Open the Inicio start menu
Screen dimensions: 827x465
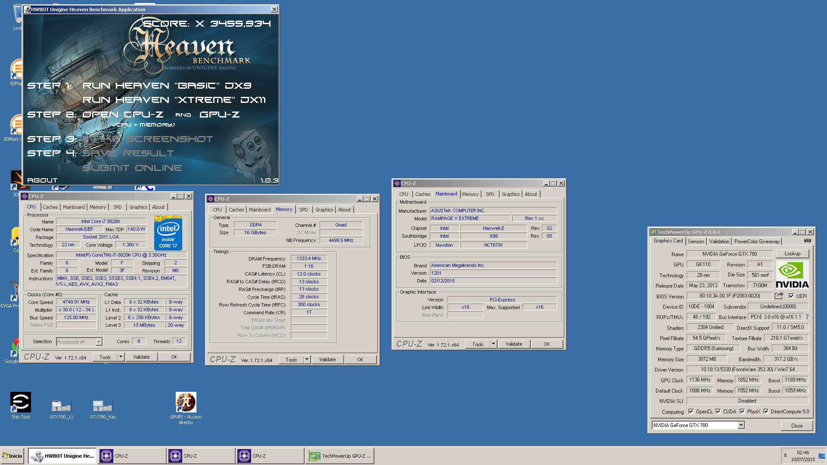coord(12,456)
